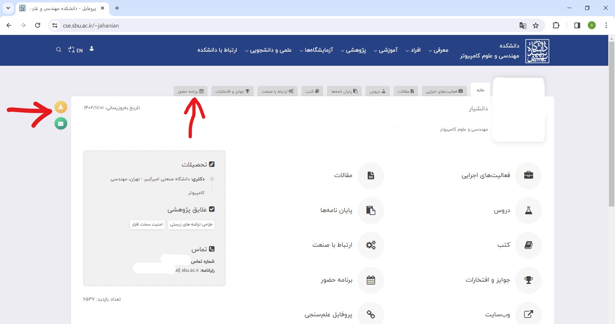
Task: Click the وب‌سایت external link icon
Action: (x=528, y=314)
